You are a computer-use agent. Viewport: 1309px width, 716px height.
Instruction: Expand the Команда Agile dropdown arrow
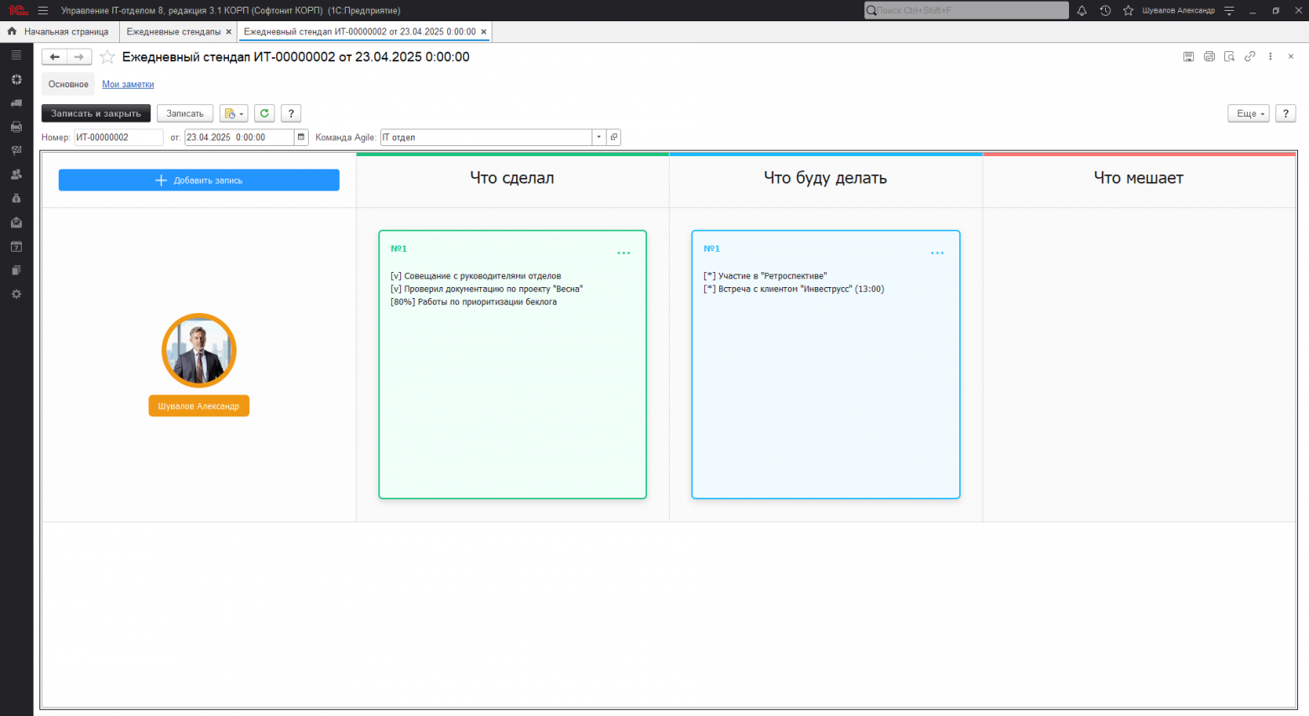pyautogui.click(x=599, y=137)
